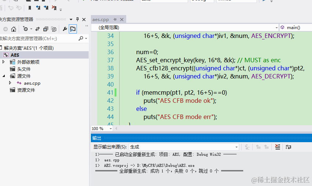This screenshot has height=186, width=312.
Task: Click the "AES CFB mode ok" string
Action: click(x=185, y=101)
